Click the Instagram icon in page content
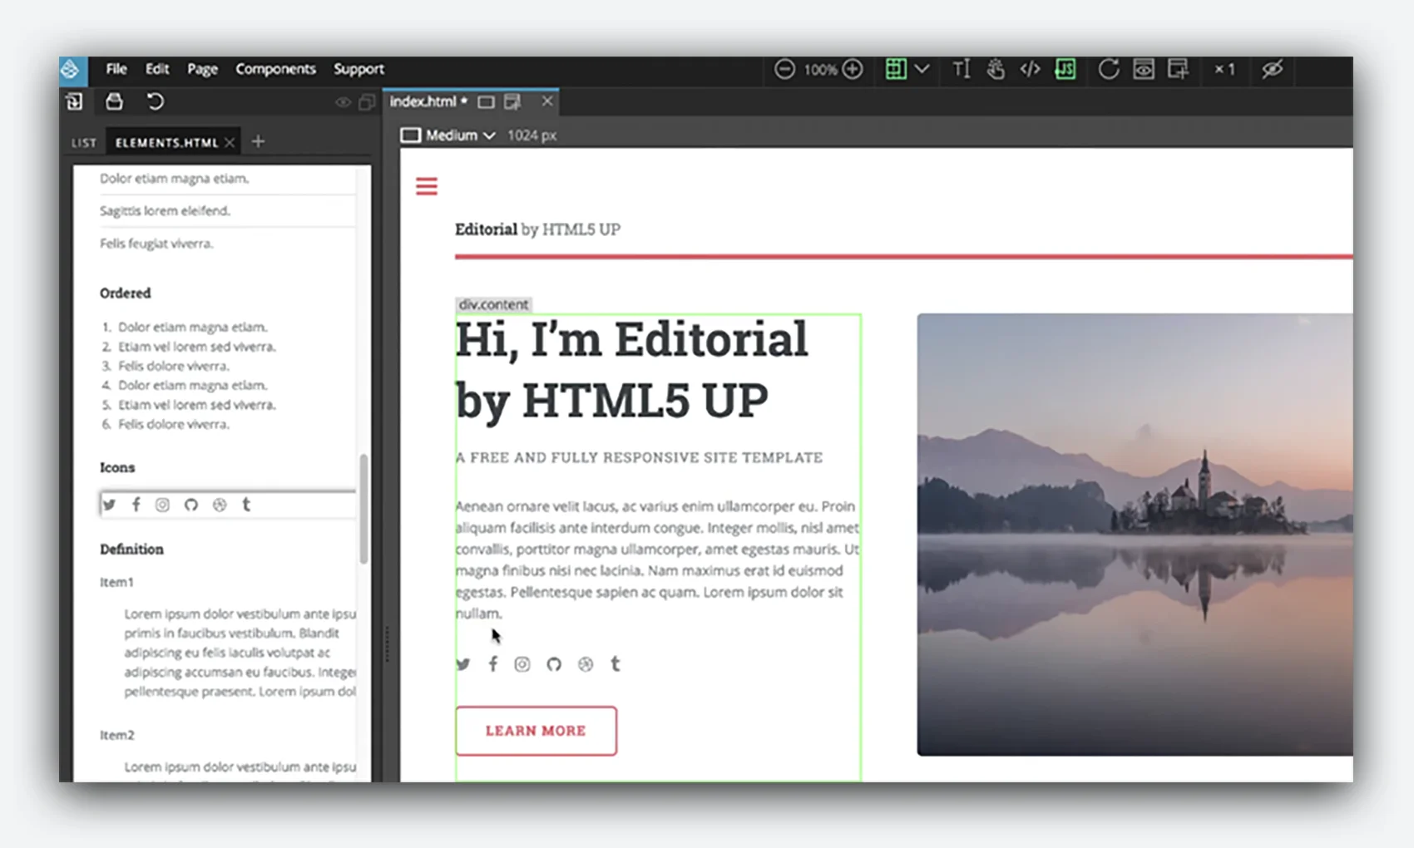1414x848 pixels. coord(522,664)
